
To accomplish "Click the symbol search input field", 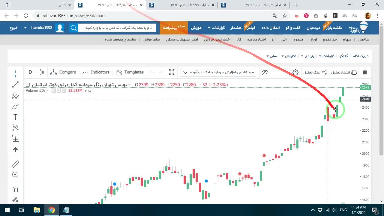I will tap(117, 28).
